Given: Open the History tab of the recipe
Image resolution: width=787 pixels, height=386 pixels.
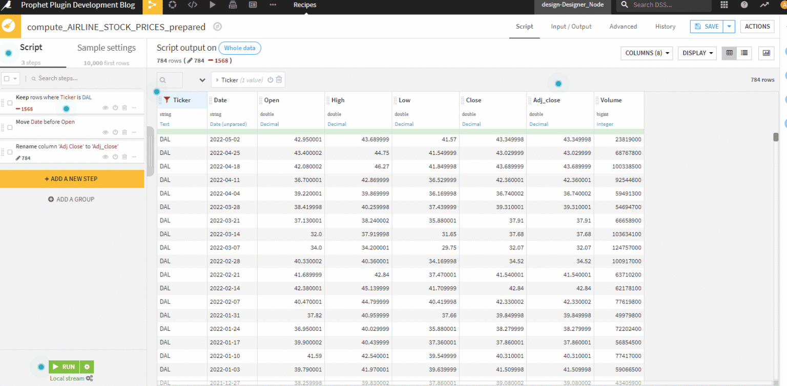Looking at the screenshot, I should pyautogui.click(x=665, y=26).
